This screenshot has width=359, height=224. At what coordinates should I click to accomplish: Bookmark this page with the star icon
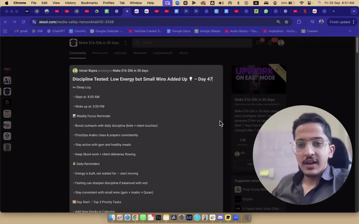(286, 22)
